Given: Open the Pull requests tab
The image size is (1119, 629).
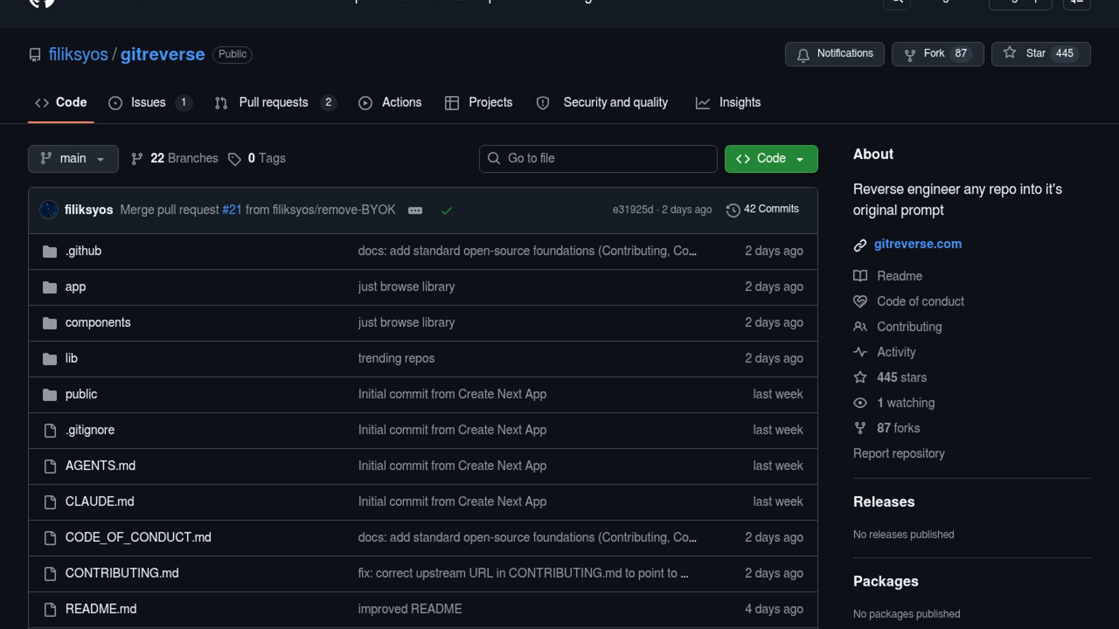Looking at the screenshot, I should coord(273,103).
